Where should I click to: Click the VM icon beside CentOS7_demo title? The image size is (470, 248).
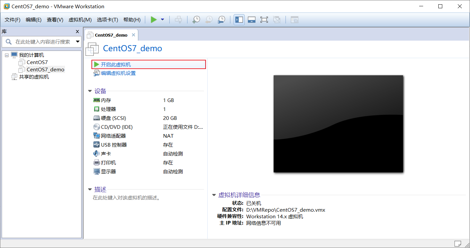(x=92, y=49)
